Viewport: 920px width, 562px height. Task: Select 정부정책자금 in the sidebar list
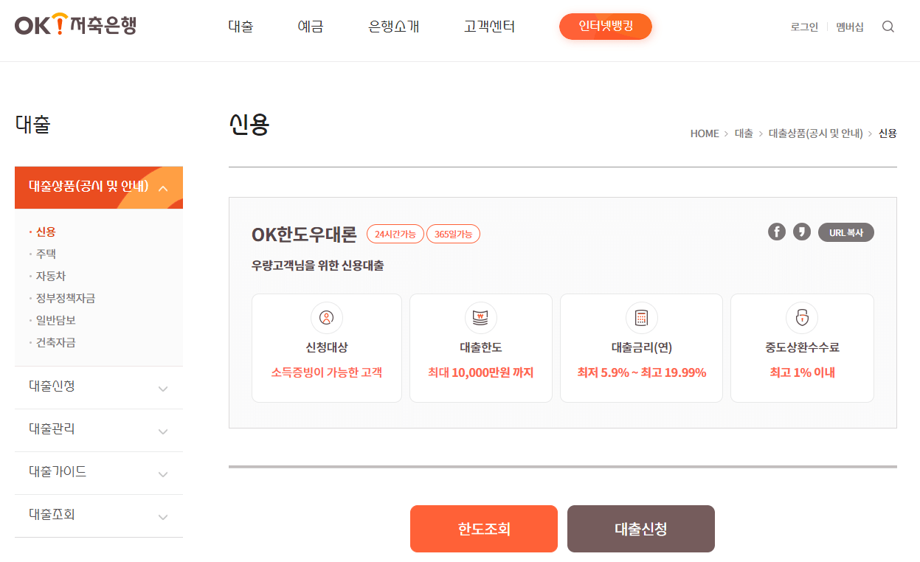[66, 298]
